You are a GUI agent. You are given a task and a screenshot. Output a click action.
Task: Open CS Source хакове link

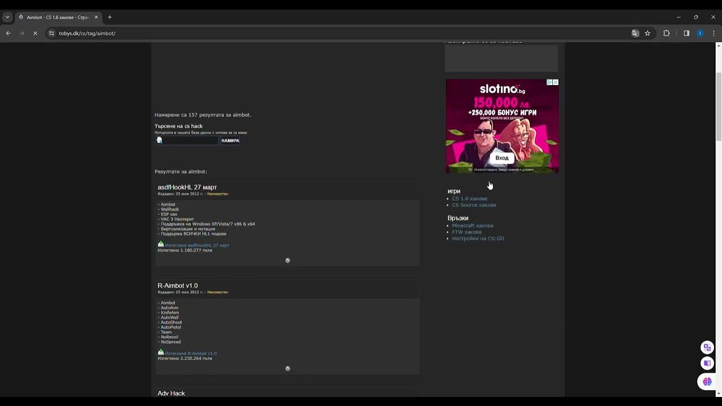click(x=474, y=205)
